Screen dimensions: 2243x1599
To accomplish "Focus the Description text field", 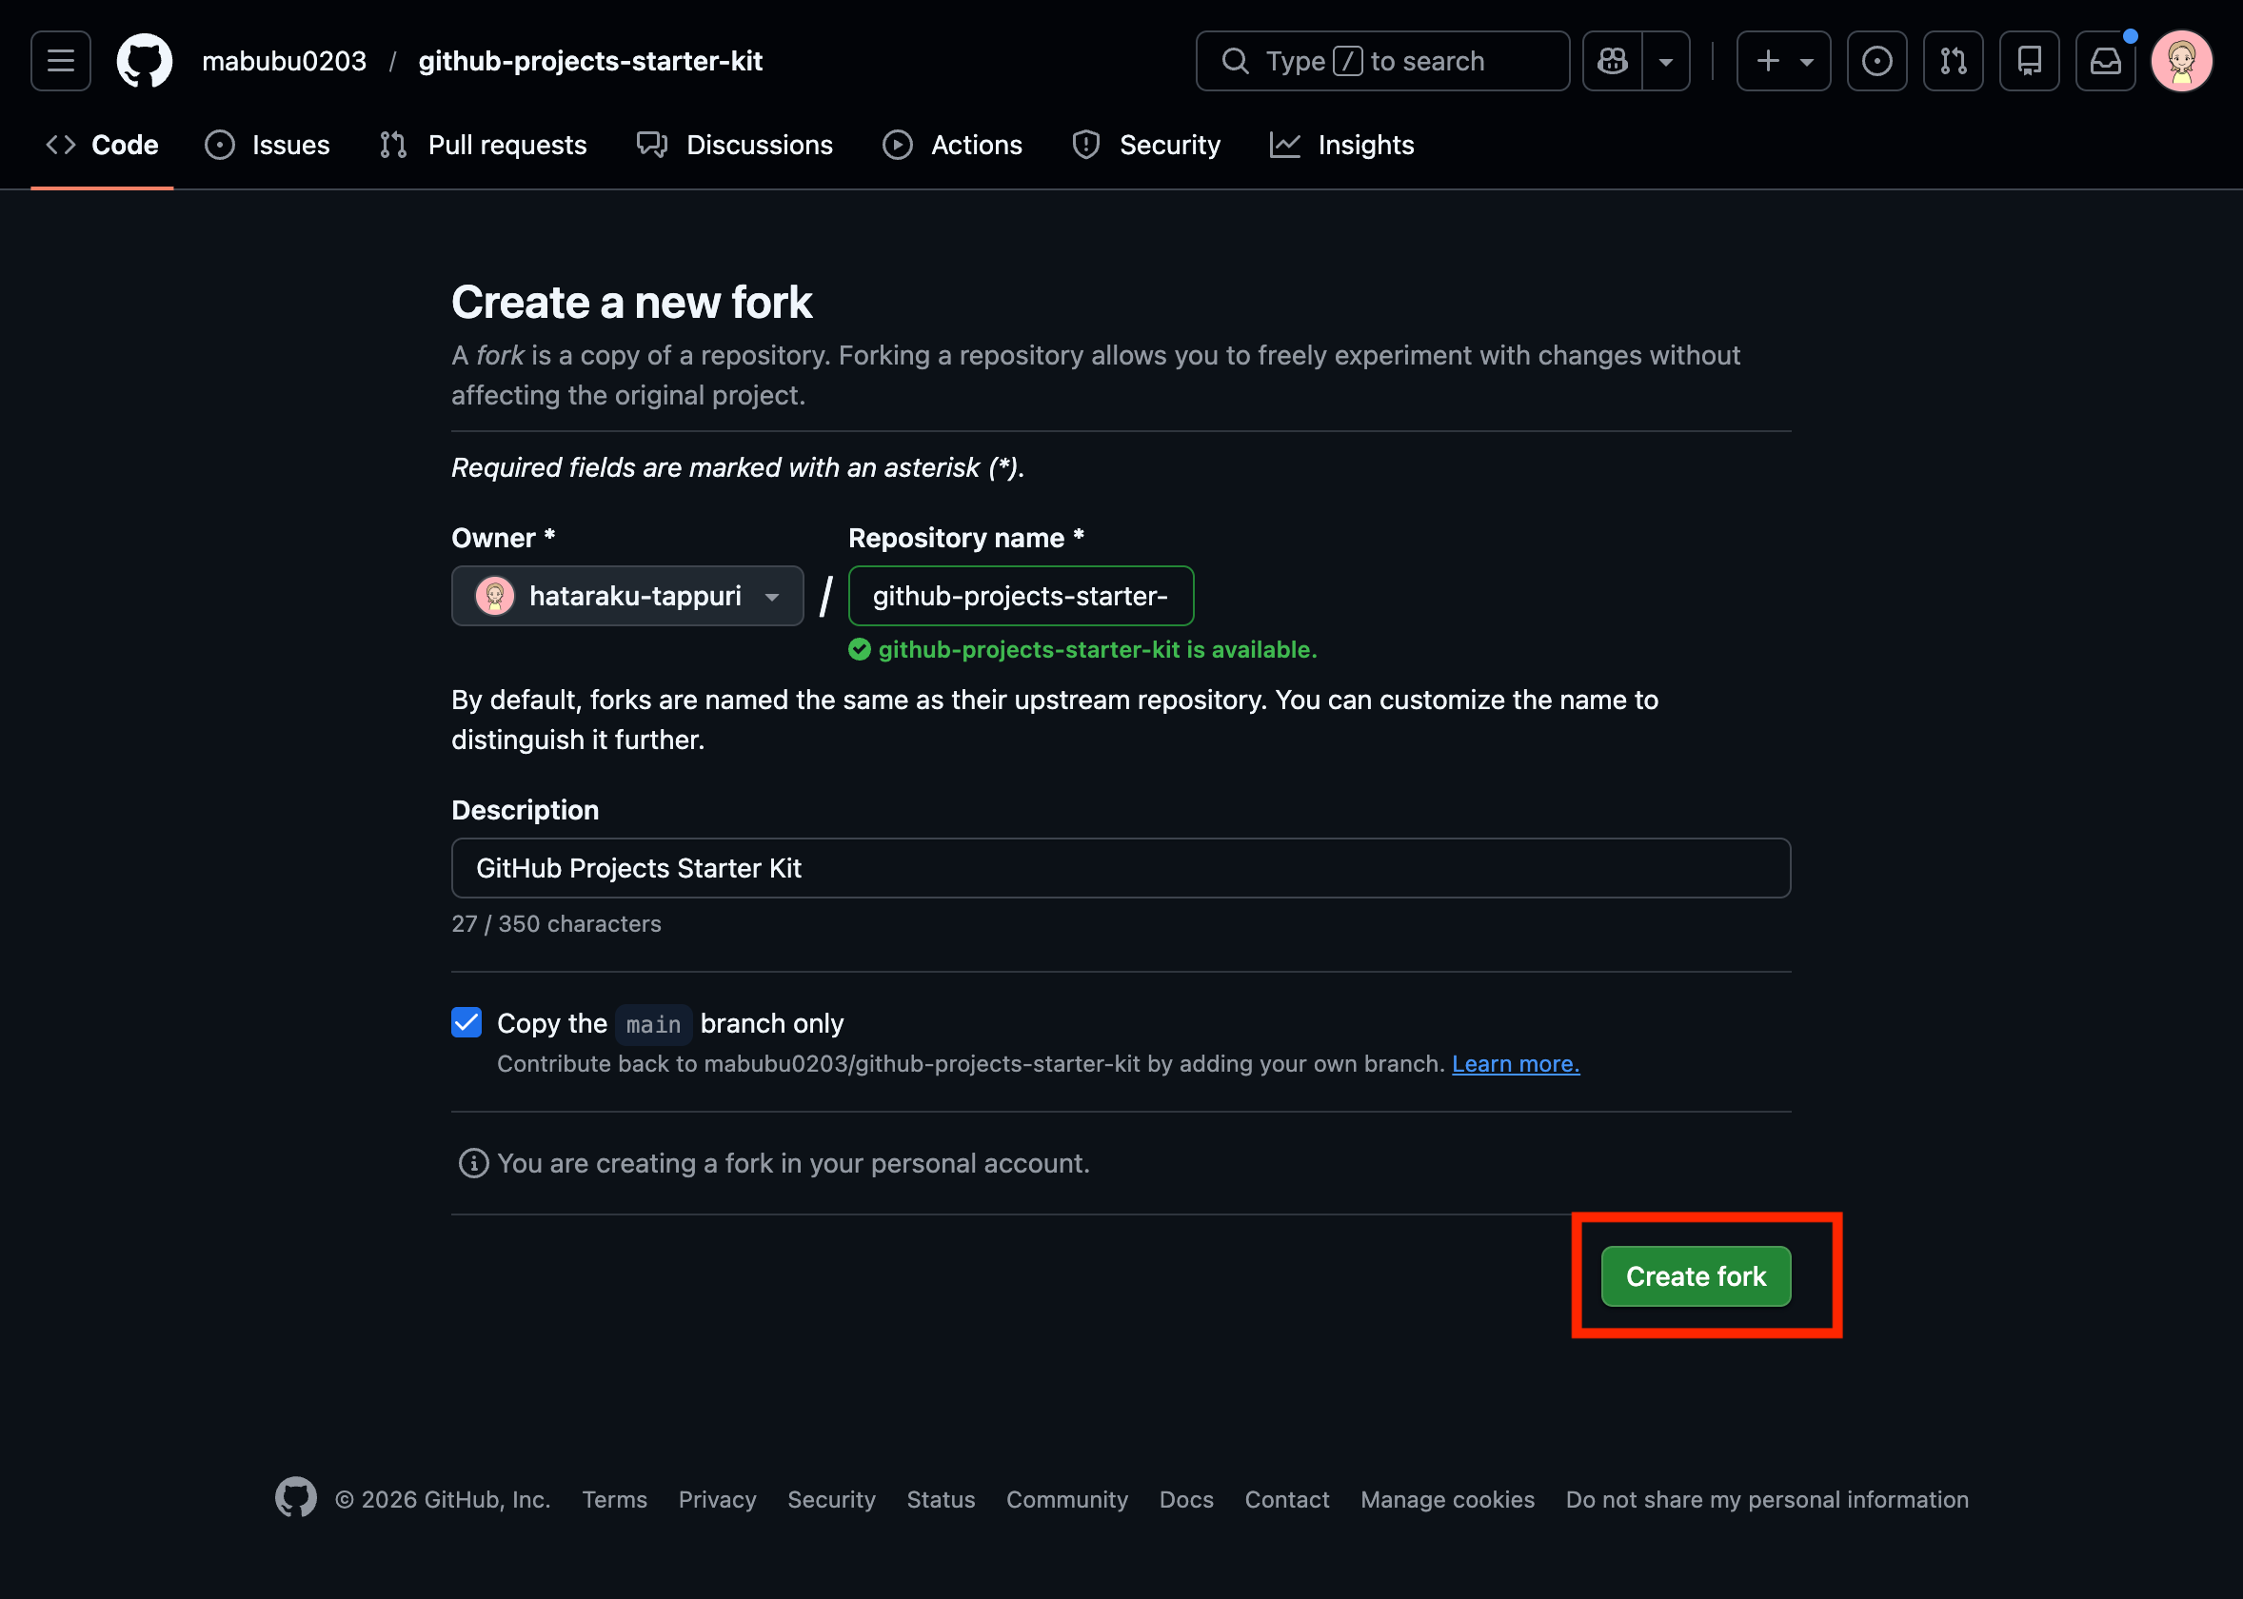I will pos(1121,867).
